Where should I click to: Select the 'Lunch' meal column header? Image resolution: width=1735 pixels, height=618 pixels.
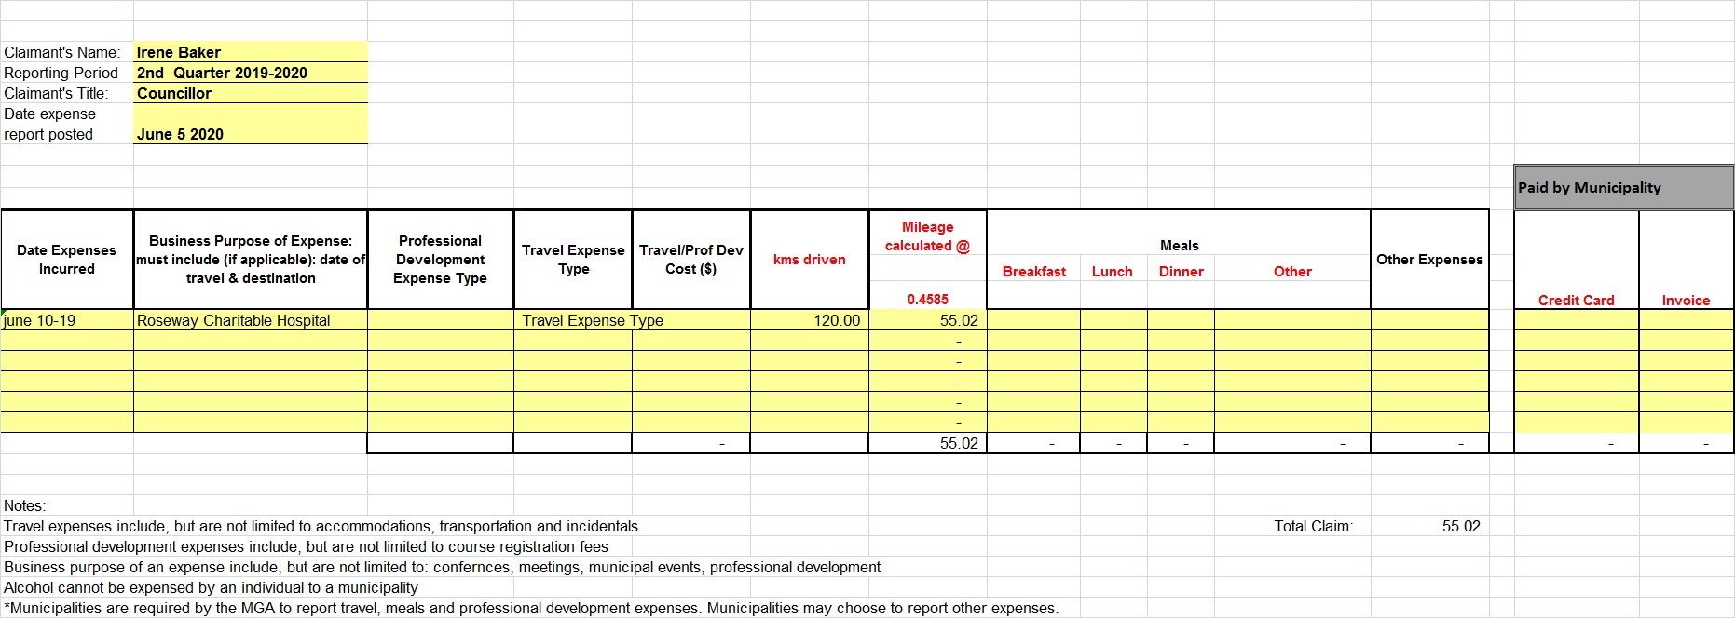1113,272
